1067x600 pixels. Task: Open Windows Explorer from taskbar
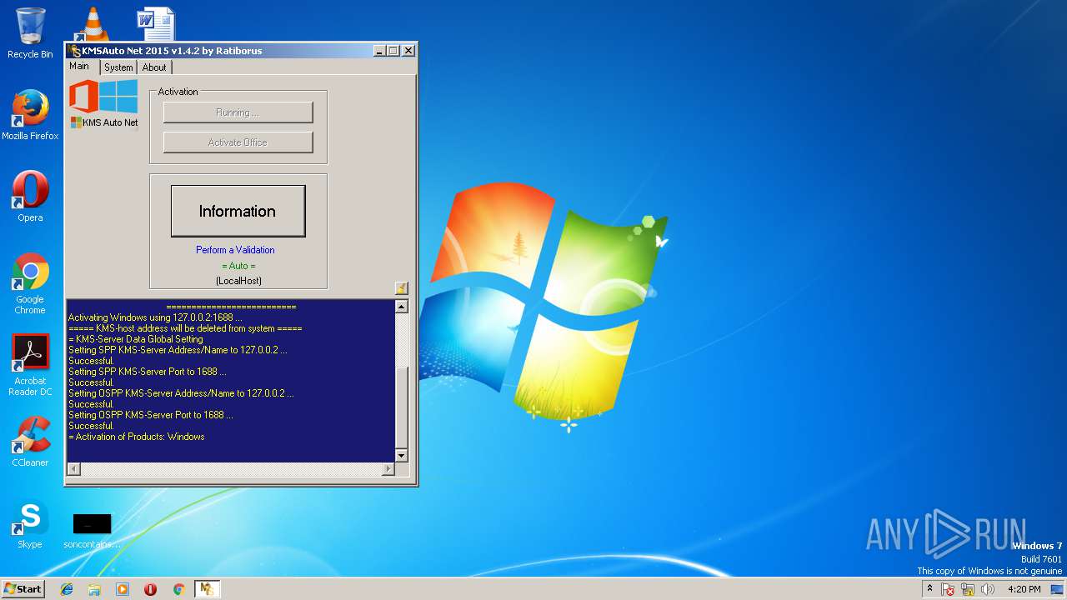[94, 589]
